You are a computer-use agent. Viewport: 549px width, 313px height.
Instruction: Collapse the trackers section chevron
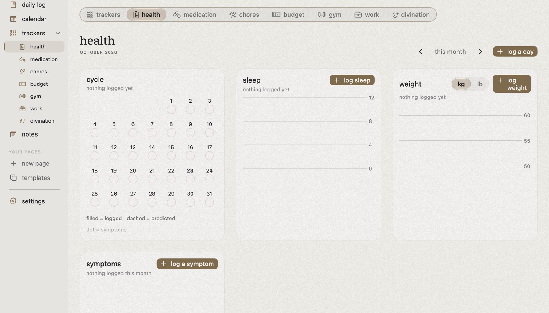click(x=58, y=33)
